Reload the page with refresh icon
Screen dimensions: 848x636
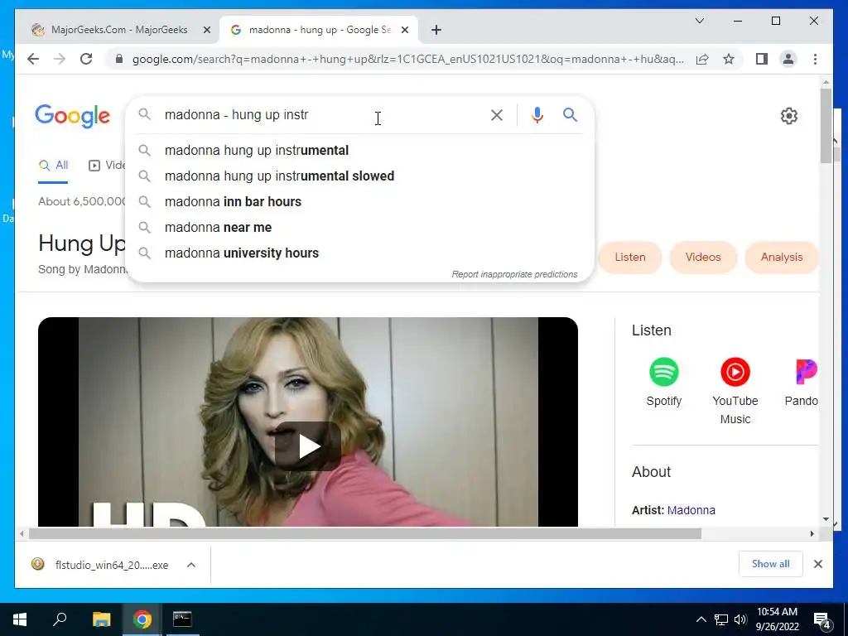[86, 59]
